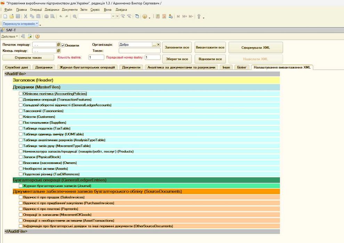Click the info help icon in main toolbar
The image size is (344, 243).
pyautogui.click(x=145, y=16)
